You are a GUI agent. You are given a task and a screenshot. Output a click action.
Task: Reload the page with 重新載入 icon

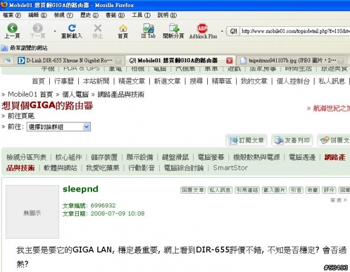click(72, 28)
